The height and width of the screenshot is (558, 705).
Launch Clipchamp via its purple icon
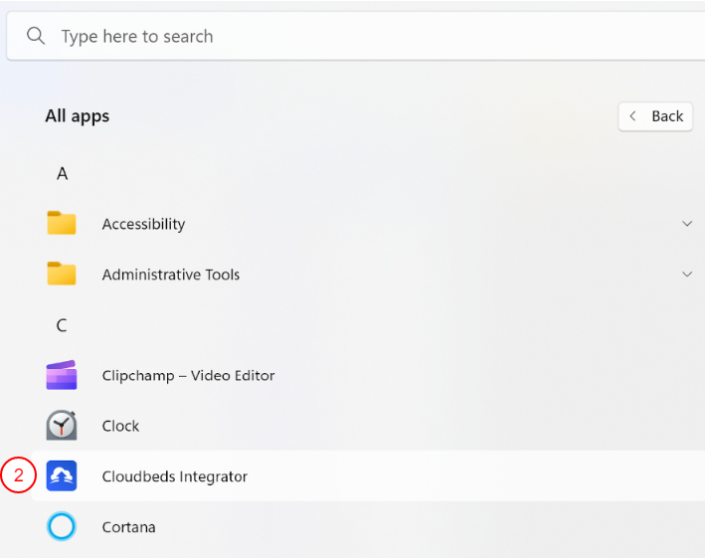tap(62, 376)
